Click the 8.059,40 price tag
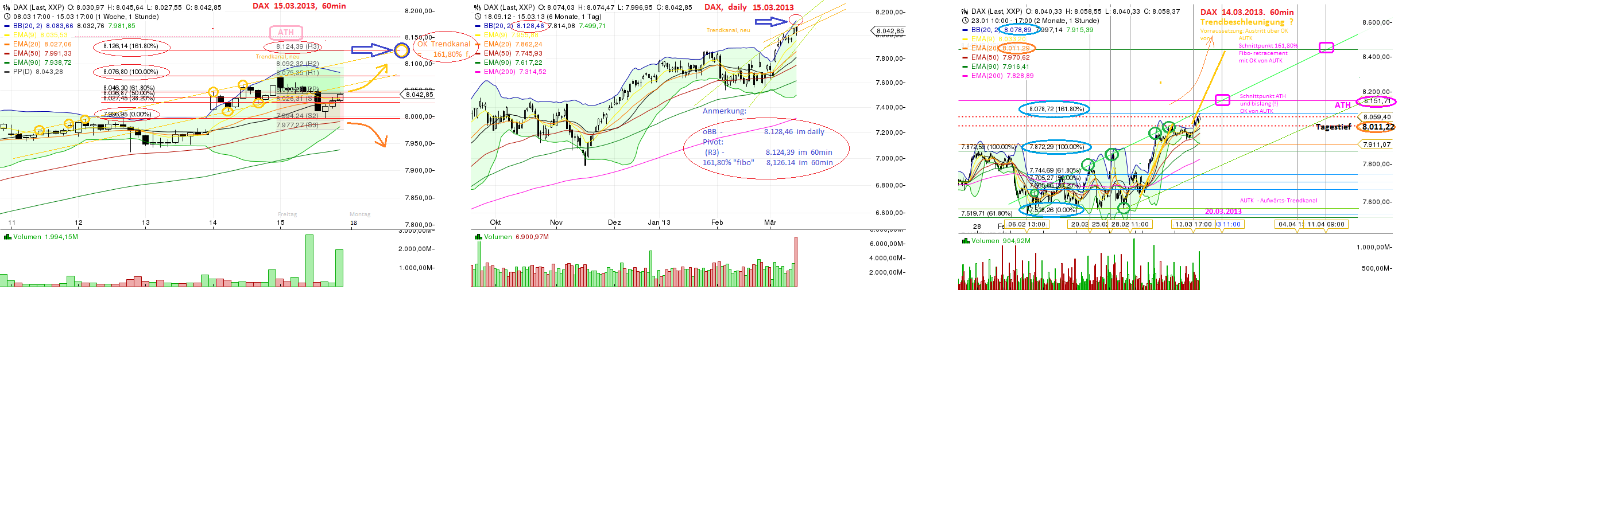Screen dimensions: 1619x516 [1376, 117]
